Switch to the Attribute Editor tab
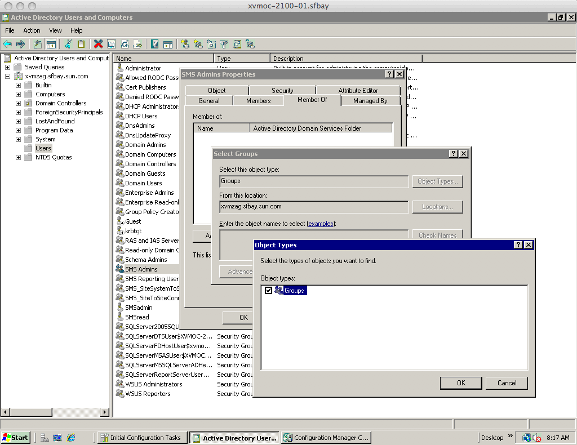Image resolution: width=577 pixels, height=445 pixels. (358, 91)
